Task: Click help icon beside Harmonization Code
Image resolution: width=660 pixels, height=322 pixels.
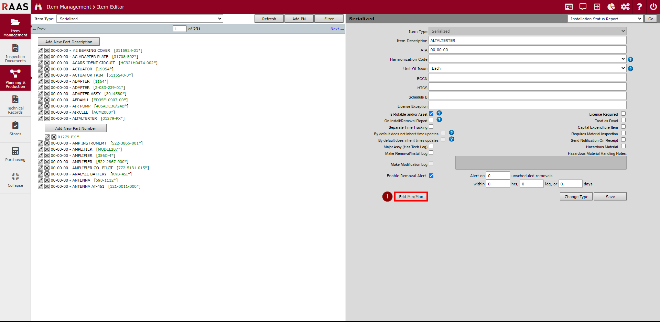Action: [x=630, y=59]
